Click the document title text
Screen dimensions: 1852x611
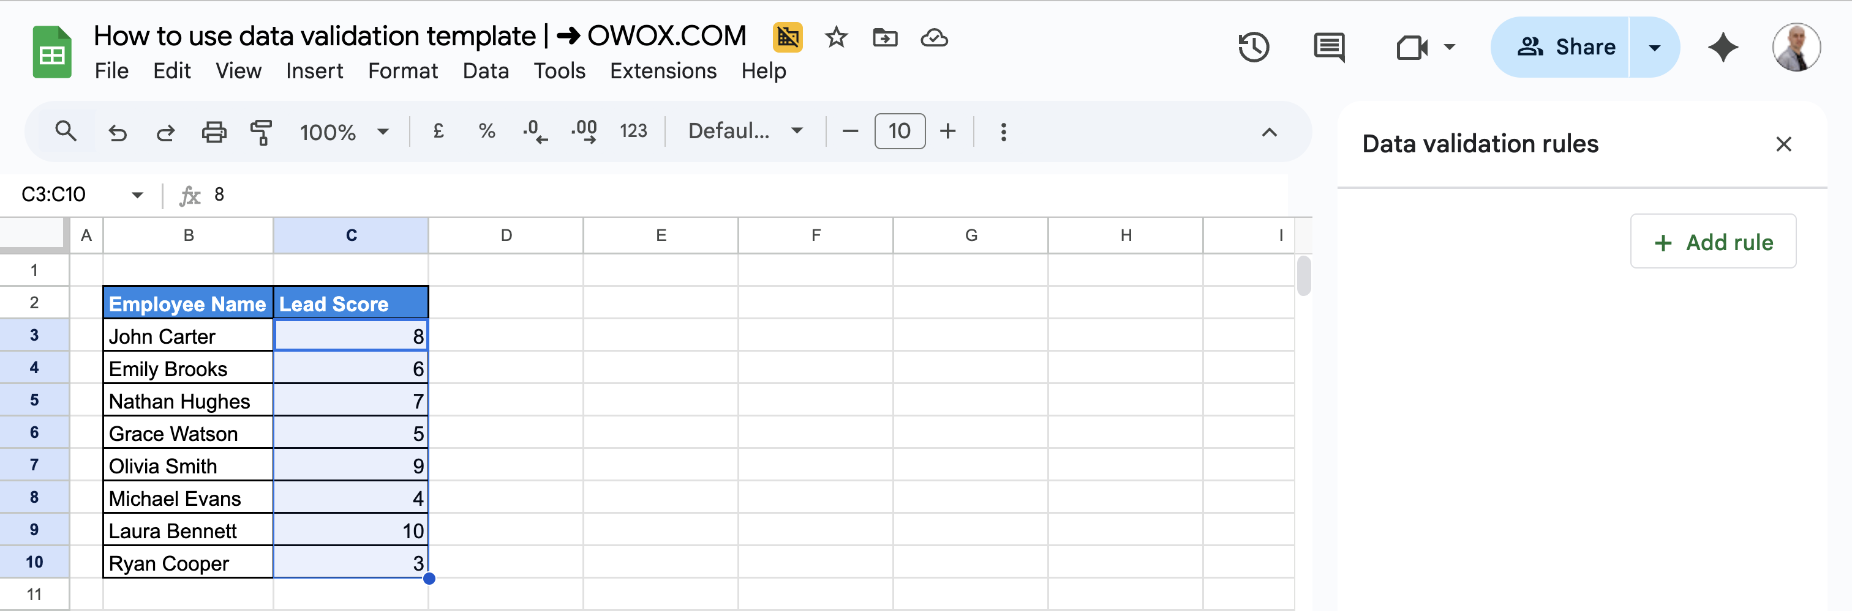[420, 35]
